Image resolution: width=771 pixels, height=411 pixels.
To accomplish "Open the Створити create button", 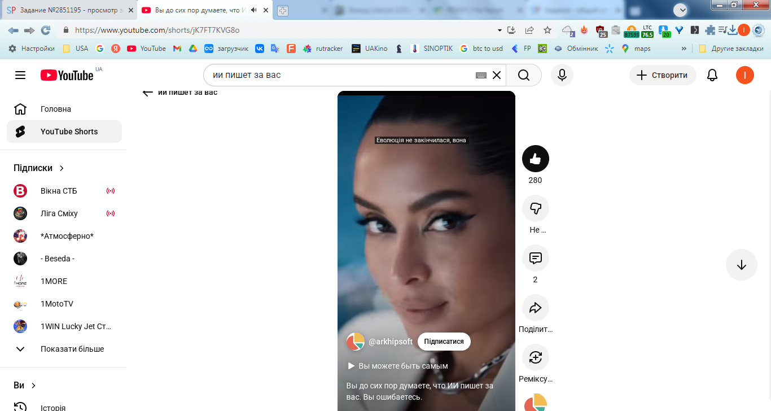I will click(x=663, y=75).
